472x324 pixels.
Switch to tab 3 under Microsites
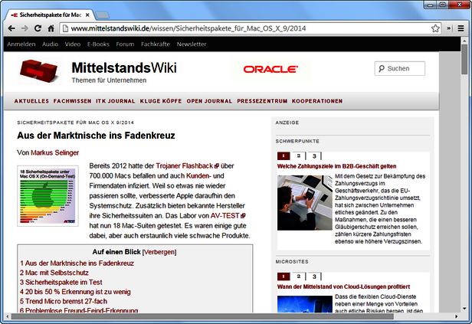point(313,276)
